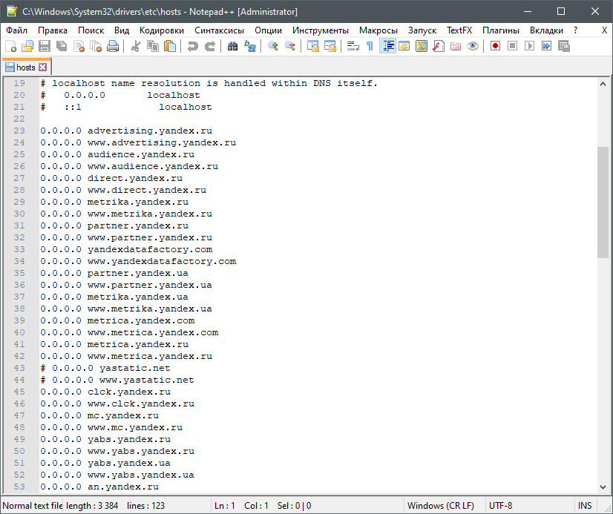Zoom in using the magnifier plus icon
This screenshot has height=514, width=613.
(x=272, y=46)
